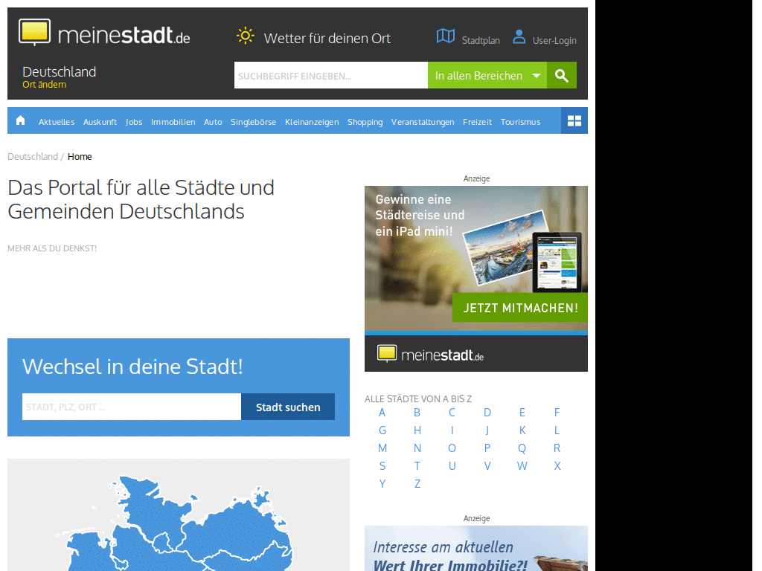
Task: Select letter I in city index
Action: pos(452,430)
